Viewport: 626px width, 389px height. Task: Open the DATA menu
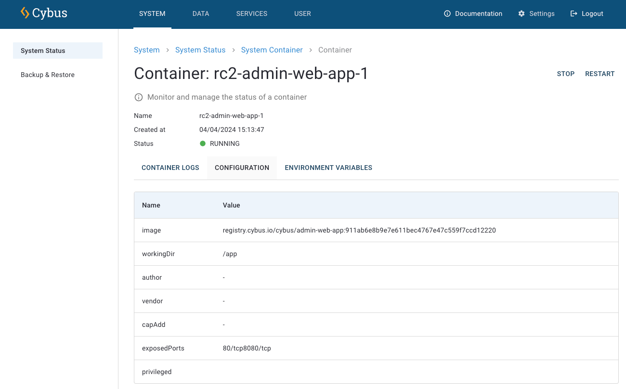pos(201,13)
